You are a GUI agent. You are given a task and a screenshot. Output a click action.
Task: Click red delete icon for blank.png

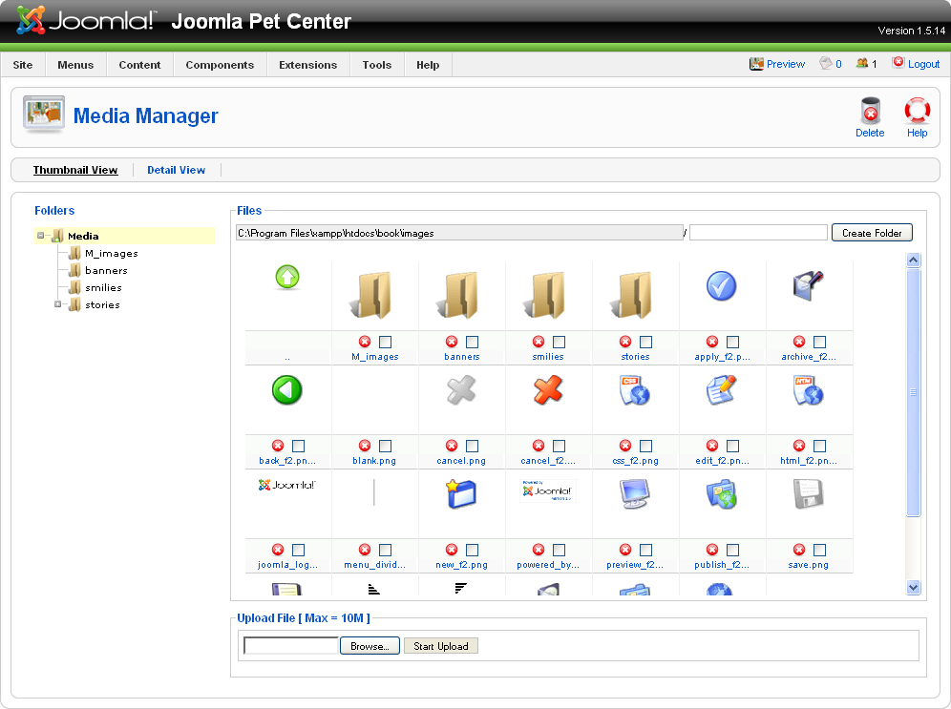tap(365, 446)
